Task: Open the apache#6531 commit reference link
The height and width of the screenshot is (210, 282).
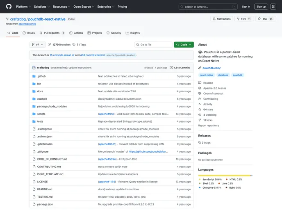Action: (x=107, y=144)
